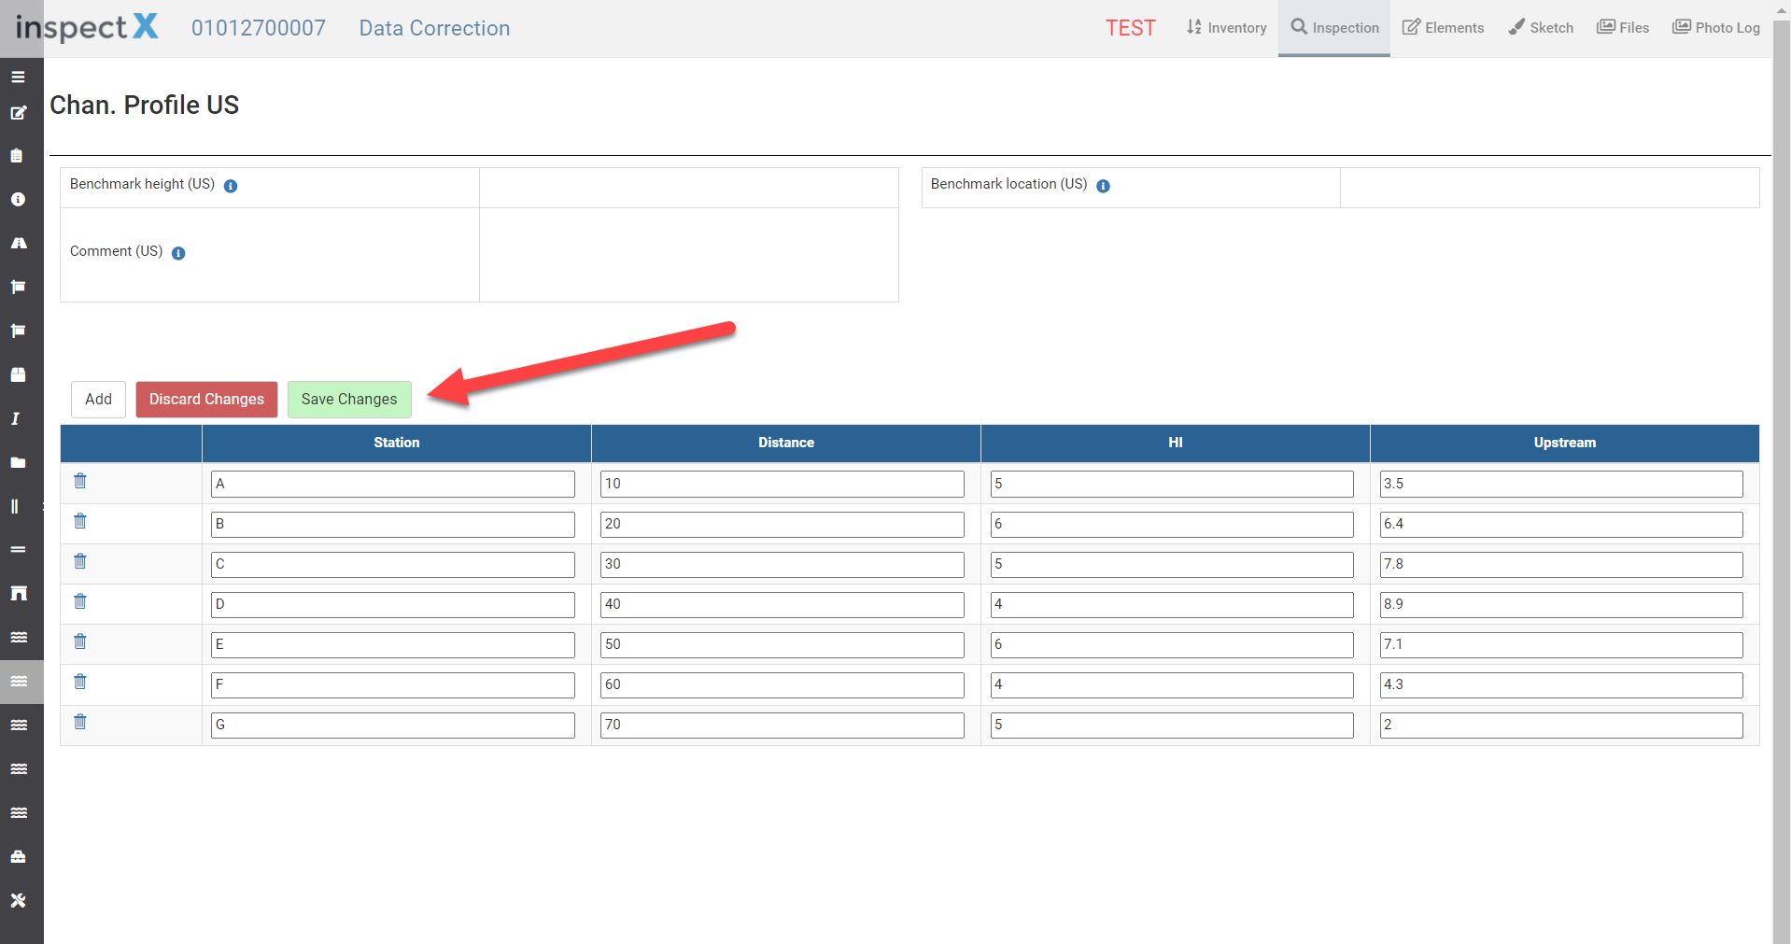The width and height of the screenshot is (1791, 944).
Task: Go to the Elements tab
Action: (1443, 28)
